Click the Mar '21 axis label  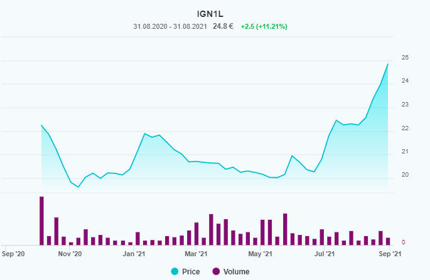pos(196,254)
